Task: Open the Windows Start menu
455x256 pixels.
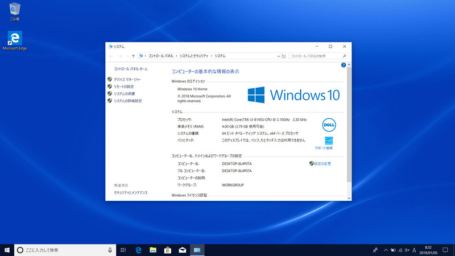Action: tap(7, 250)
